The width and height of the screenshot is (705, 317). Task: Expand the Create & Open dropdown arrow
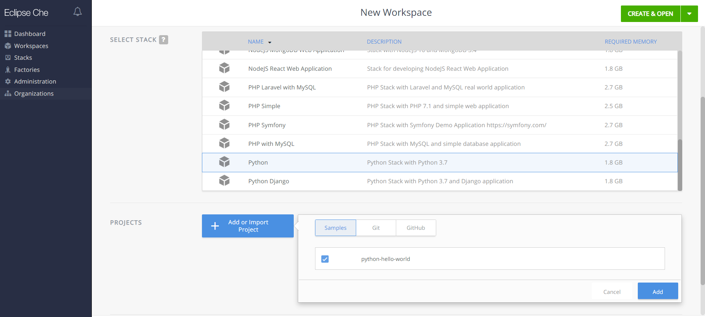click(x=689, y=14)
